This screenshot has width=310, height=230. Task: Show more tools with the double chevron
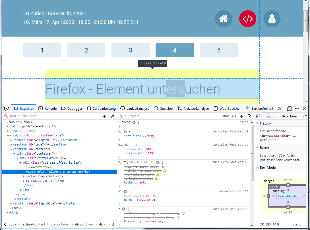(x=279, y=109)
